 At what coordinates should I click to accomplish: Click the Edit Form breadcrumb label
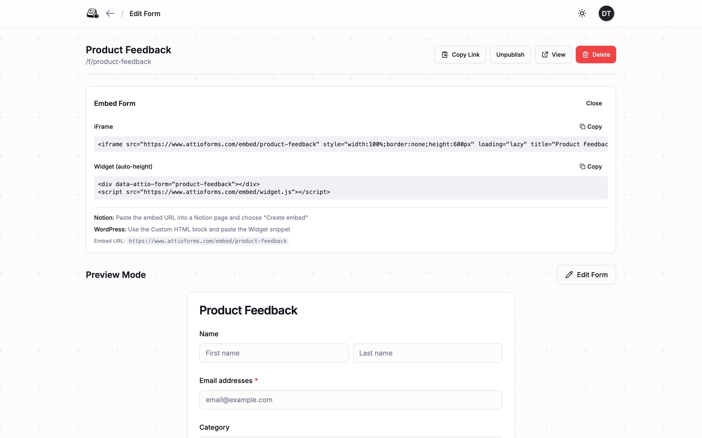[x=145, y=14]
